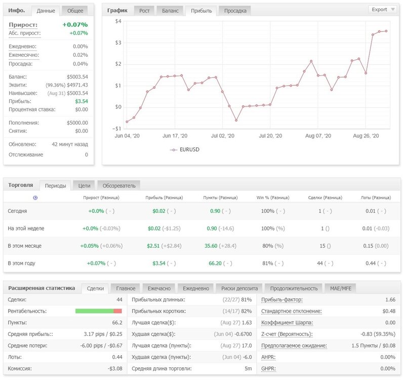This screenshot has height=380, width=406.
Task: Click the На этой неделе row label
Action: (26, 229)
